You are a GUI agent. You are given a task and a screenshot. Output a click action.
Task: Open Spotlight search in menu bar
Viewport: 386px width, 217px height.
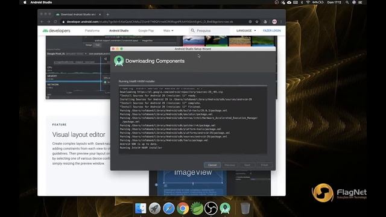point(347,2)
